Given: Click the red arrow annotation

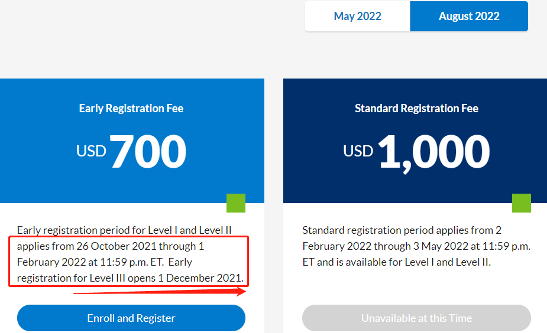Looking at the screenshot, I should click(160, 292).
